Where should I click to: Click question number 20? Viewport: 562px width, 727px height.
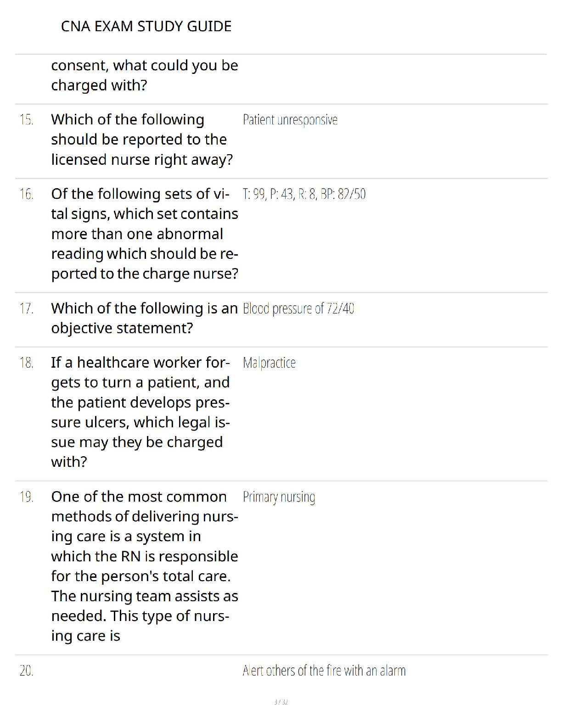[x=26, y=671]
